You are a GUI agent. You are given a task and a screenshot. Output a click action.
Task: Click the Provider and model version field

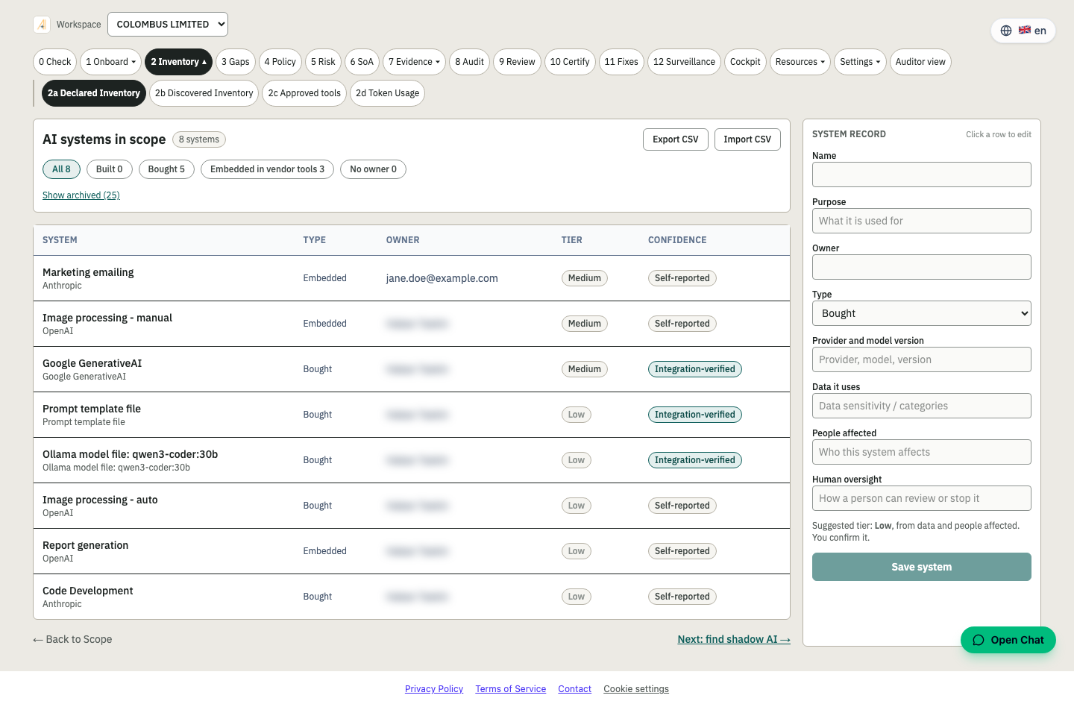(922, 359)
